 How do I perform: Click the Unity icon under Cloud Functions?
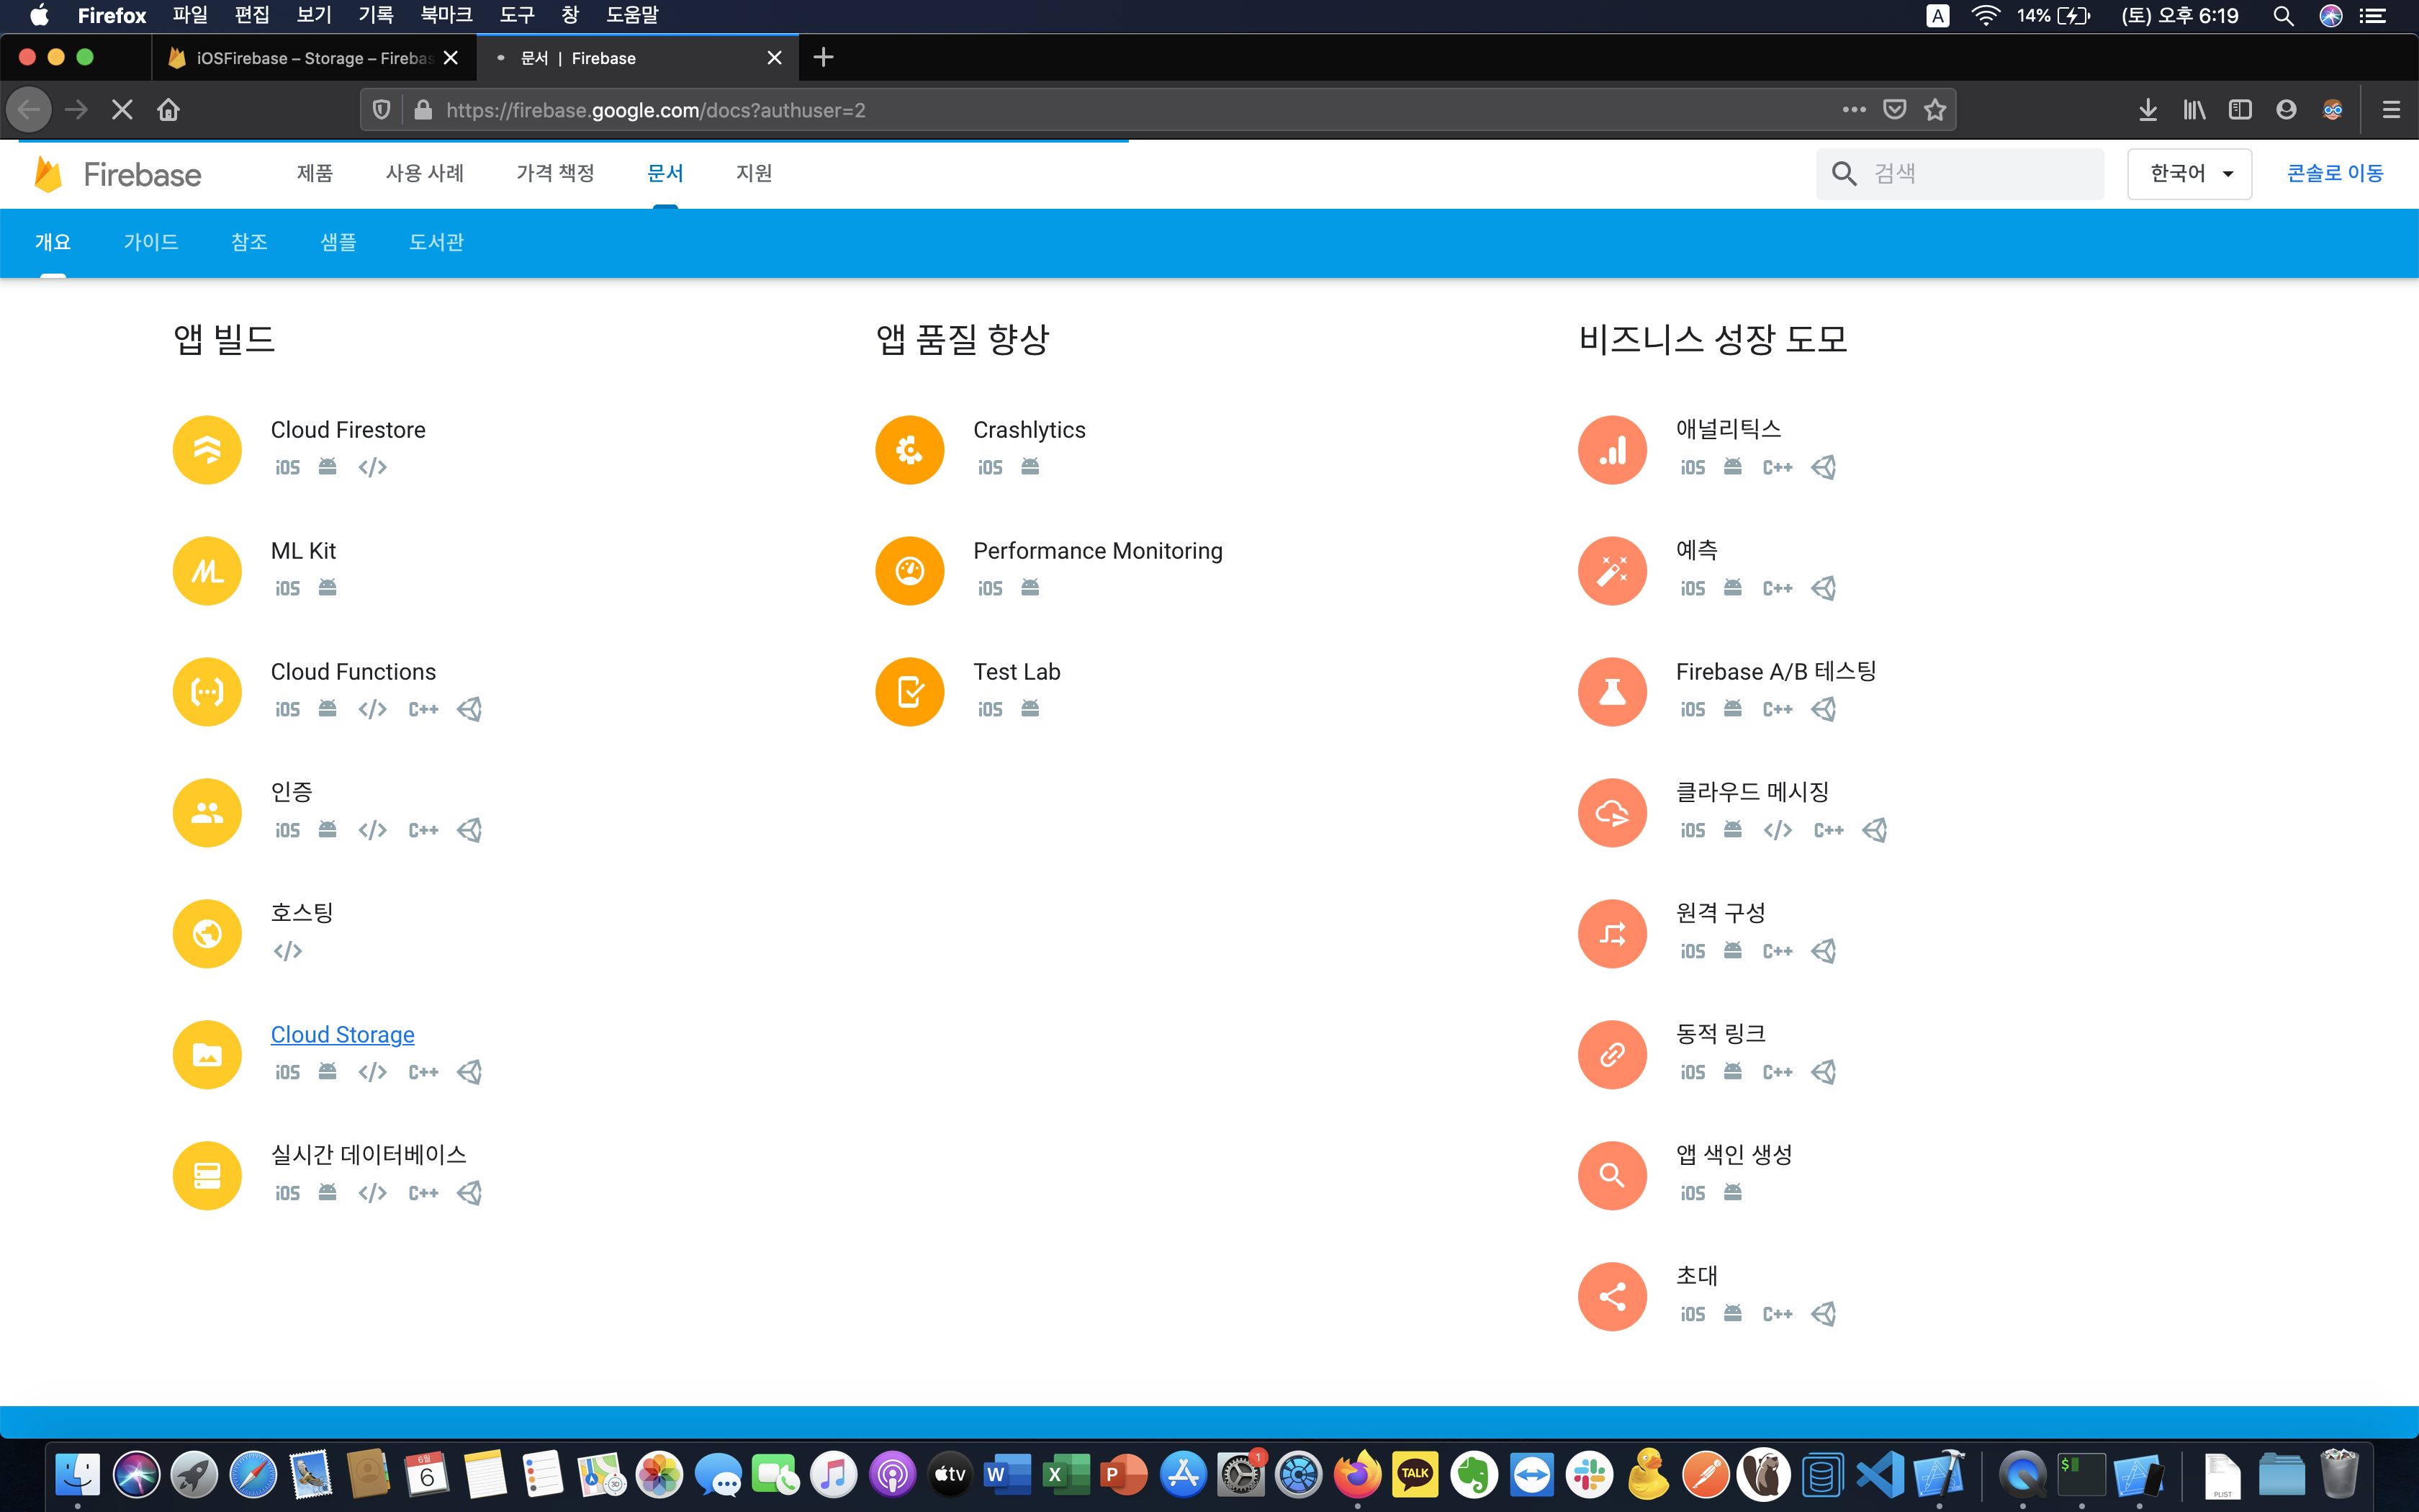(x=470, y=709)
